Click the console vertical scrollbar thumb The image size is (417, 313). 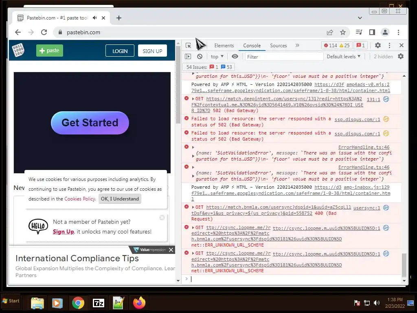404,265
